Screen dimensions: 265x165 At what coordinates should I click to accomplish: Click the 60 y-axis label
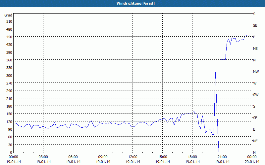10,137
